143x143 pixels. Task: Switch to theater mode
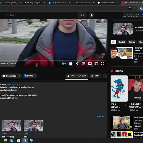[90, 64]
